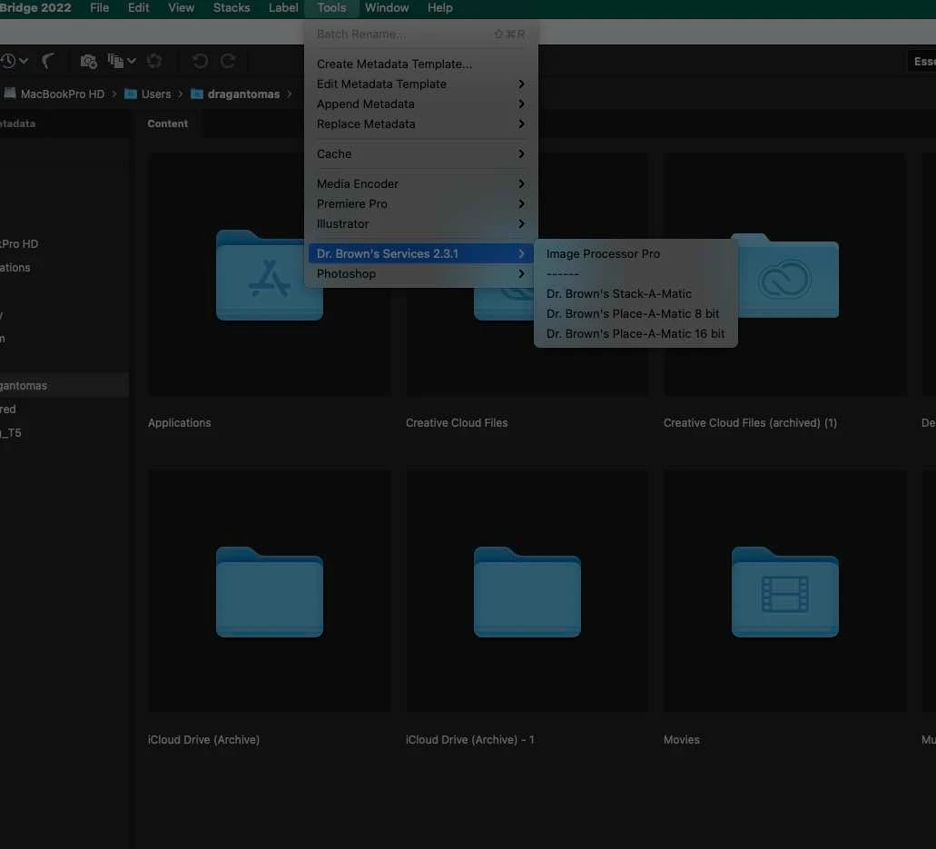Click the Reveal recent file clock icon
The width and height of the screenshot is (936, 849).
pos(7,61)
